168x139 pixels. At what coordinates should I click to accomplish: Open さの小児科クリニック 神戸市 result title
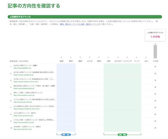click(25, 113)
